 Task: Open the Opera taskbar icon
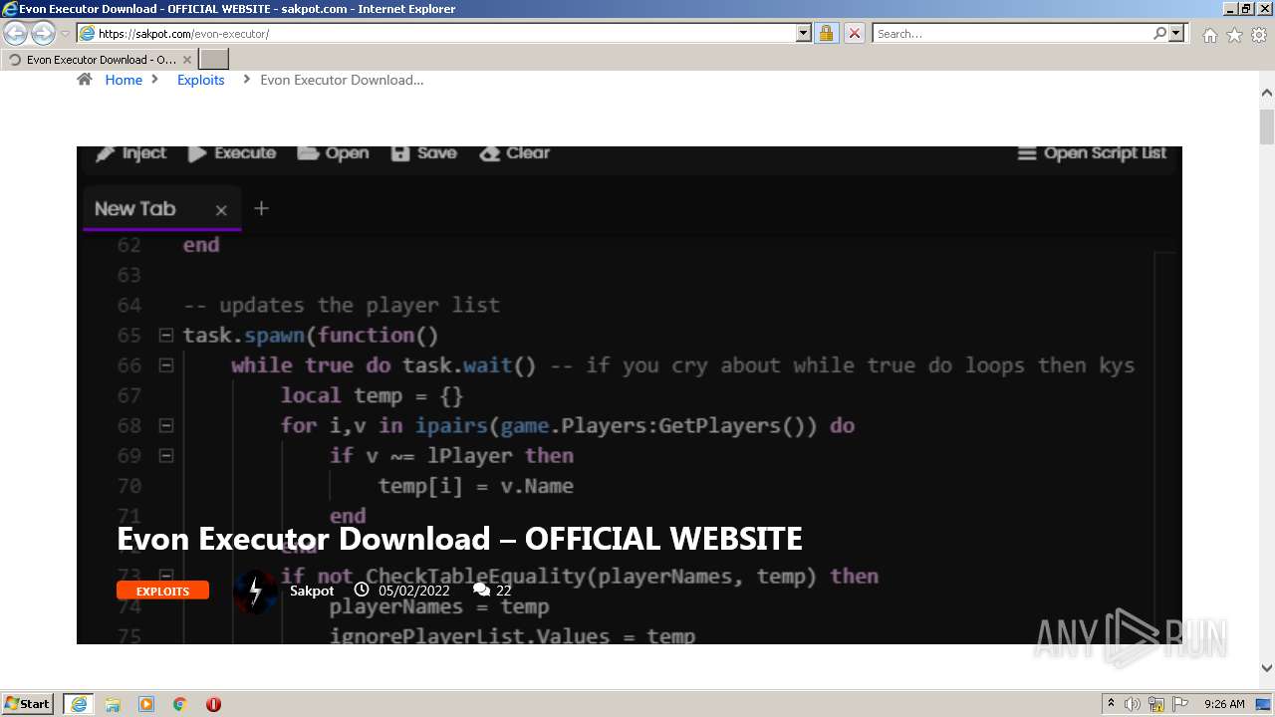point(213,704)
